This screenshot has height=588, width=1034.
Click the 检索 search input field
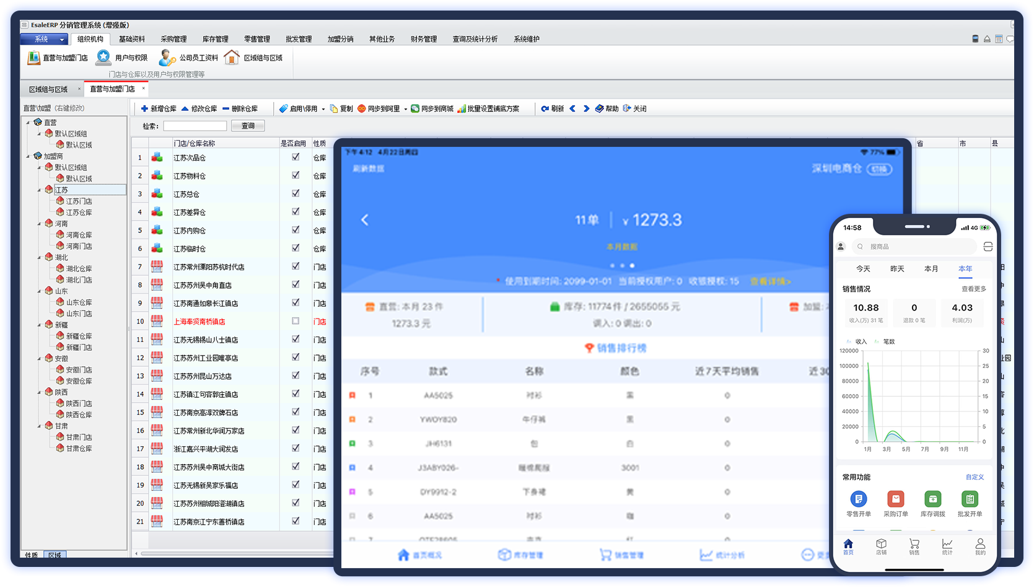195,126
